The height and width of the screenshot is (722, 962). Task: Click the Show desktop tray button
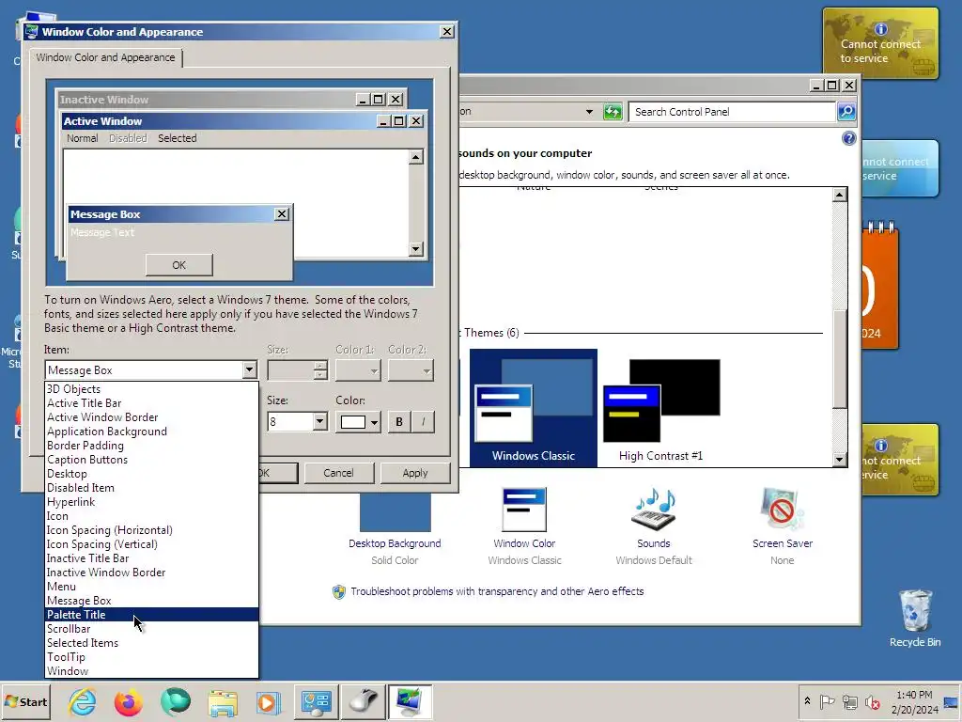(953, 701)
